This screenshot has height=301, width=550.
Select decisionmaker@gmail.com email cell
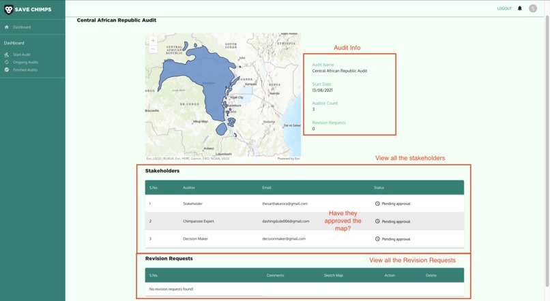(284, 239)
